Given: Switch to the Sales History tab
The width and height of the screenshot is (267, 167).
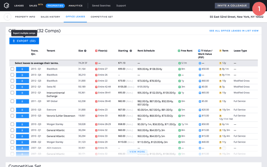Looking at the screenshot, I should [x=50, y=17].
